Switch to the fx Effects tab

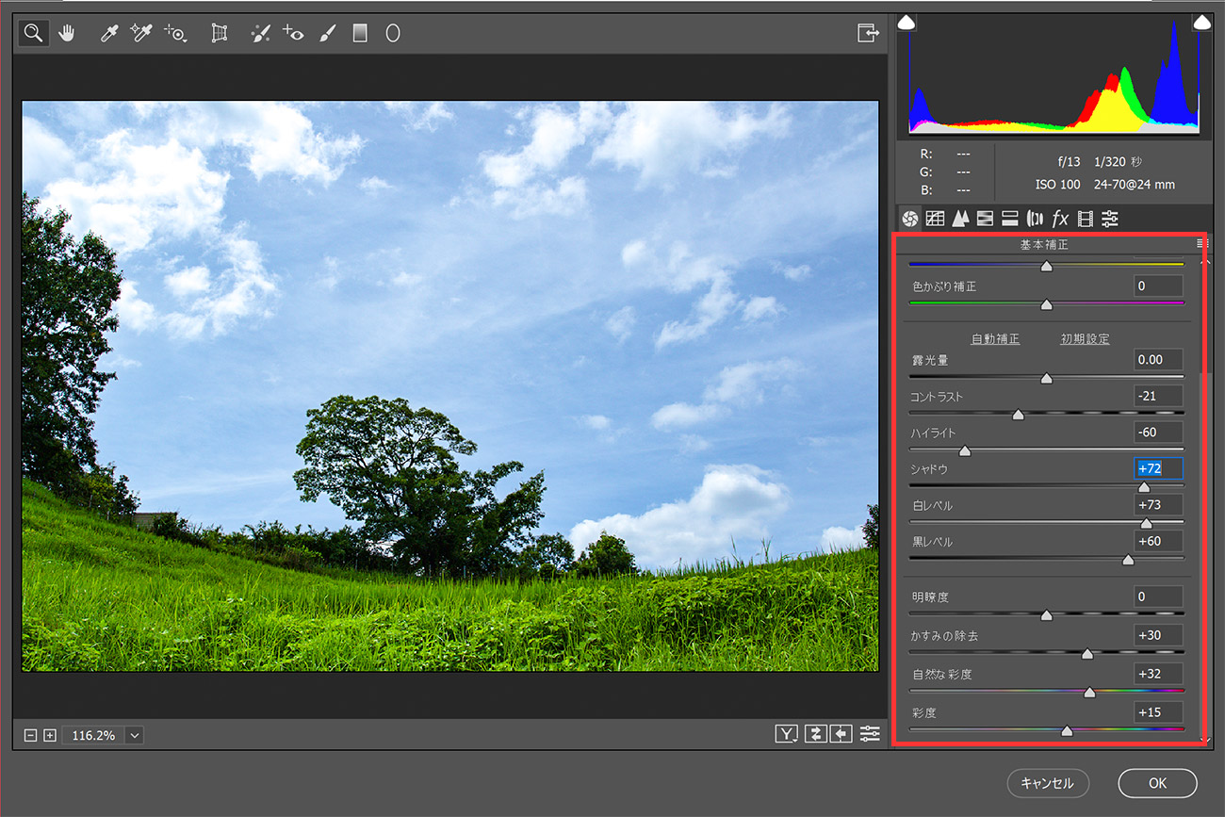pos(1060,219)
